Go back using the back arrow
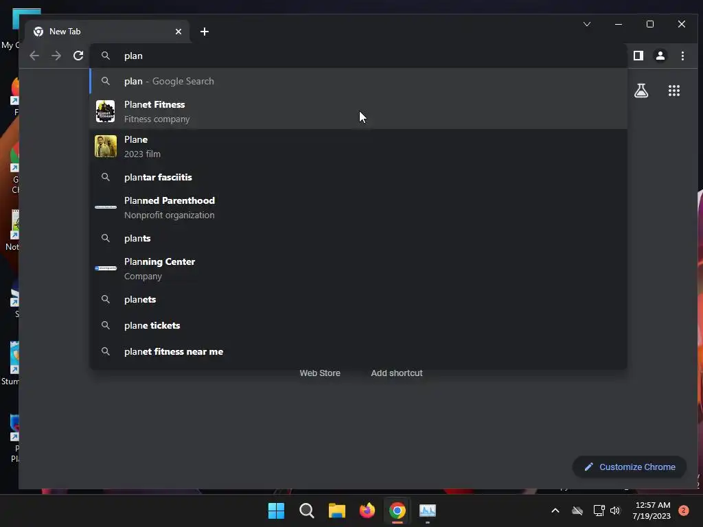The width and height of the screenshot is (703, 527). [34, 56]
